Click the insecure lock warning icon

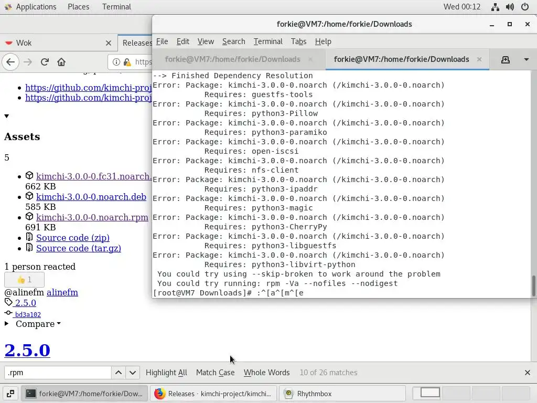click(127, 62)
